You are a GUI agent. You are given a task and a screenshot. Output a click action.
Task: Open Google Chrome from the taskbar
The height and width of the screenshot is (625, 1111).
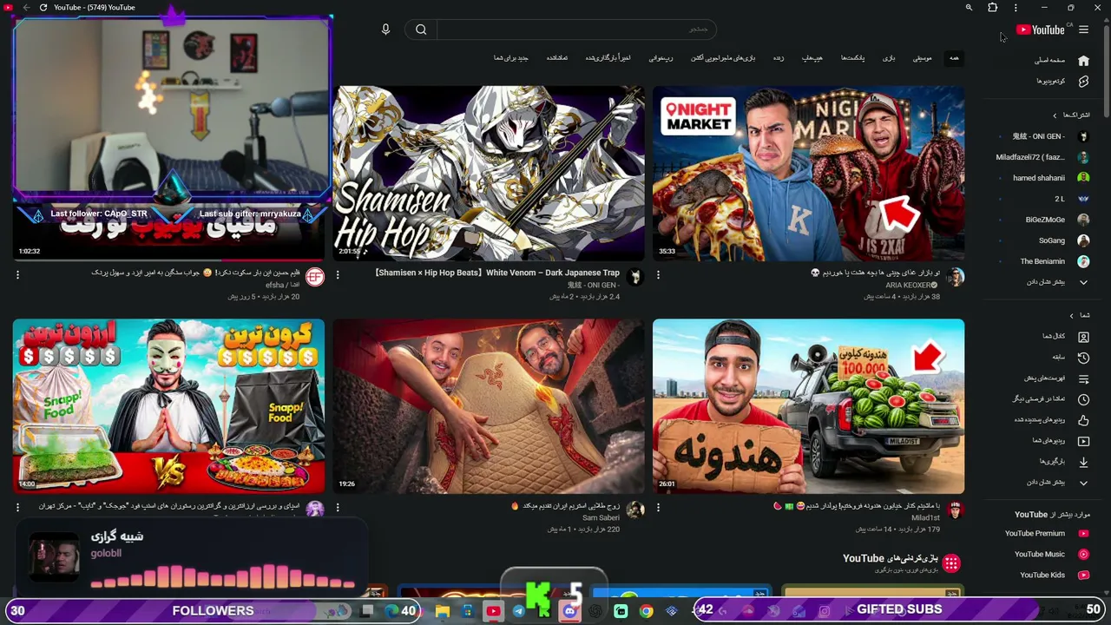[646, 611]
